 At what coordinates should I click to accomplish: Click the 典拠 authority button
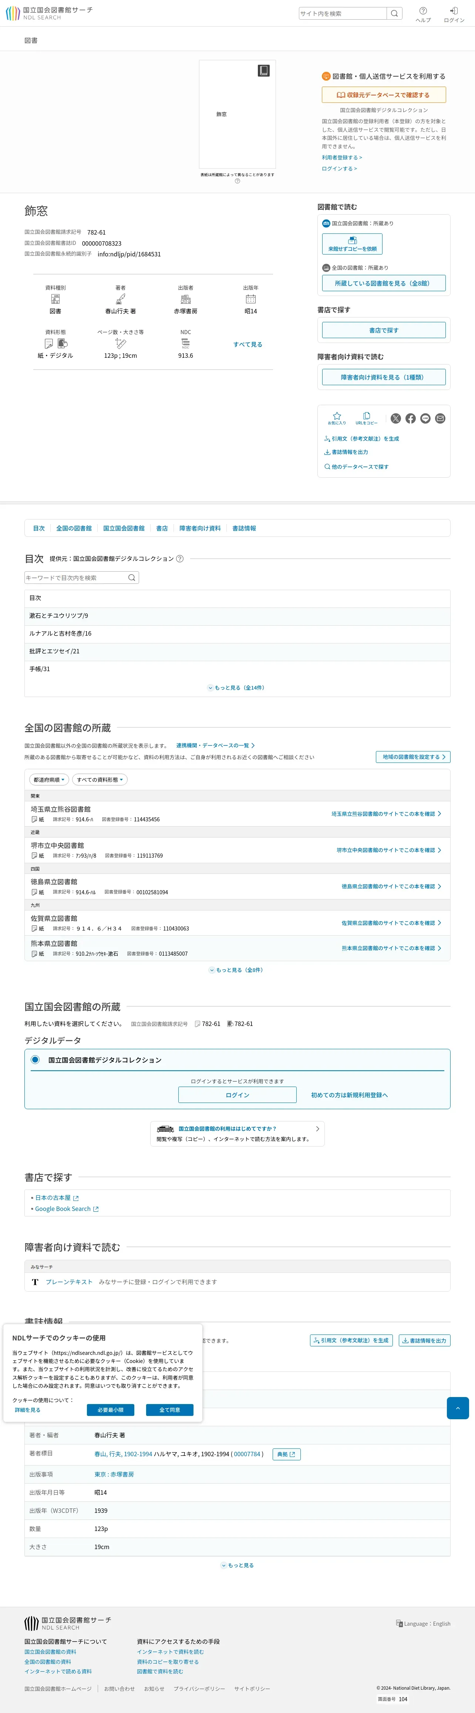tap(287, 1454)
